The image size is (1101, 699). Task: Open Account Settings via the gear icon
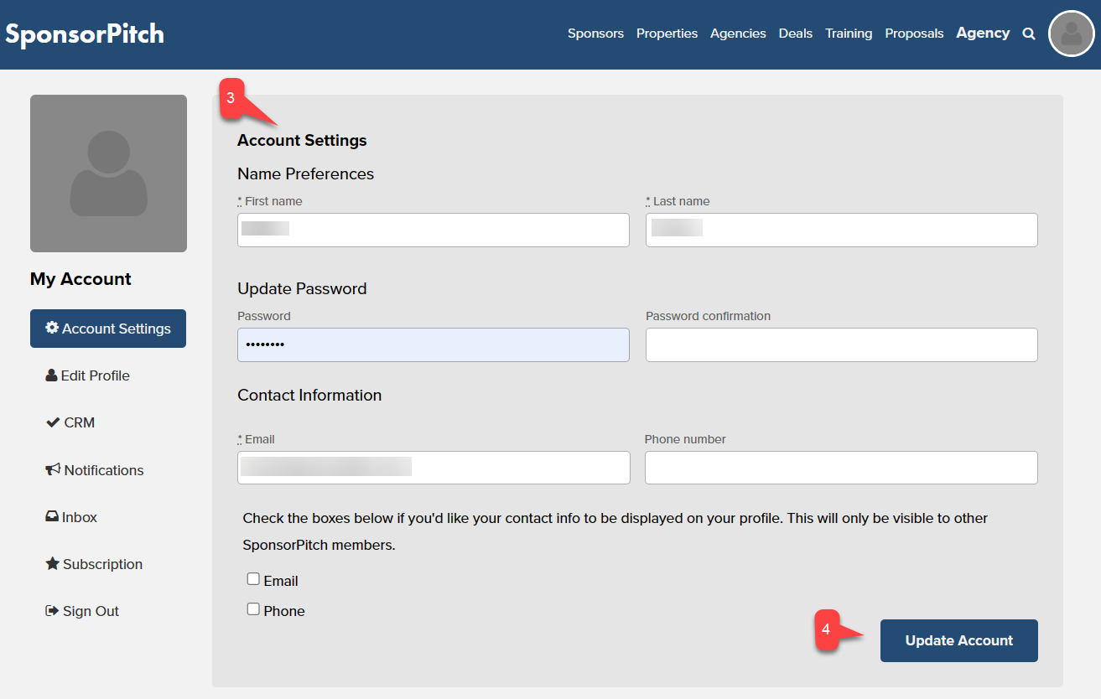107,328
